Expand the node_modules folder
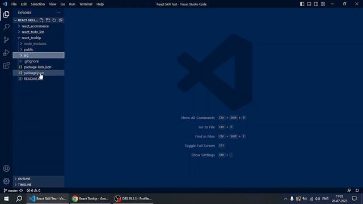This screenshot has width=363, height=204. pos(39,44)
